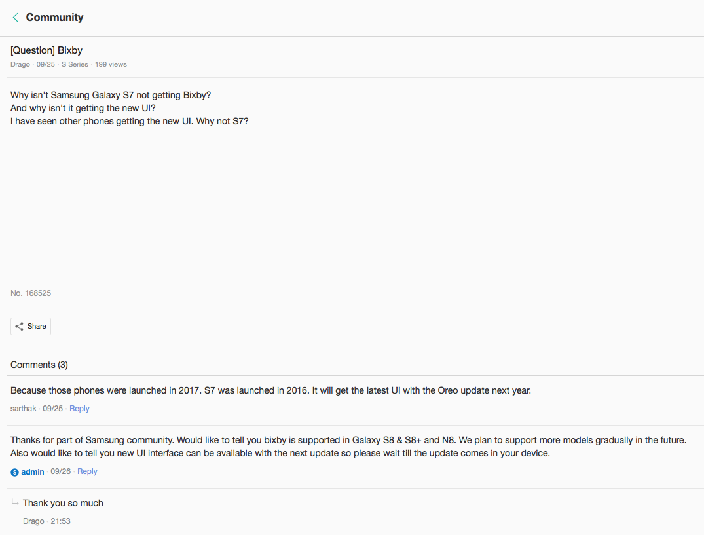Reply to the admin's comment
The image size is (704, 535).
[87, 471]
